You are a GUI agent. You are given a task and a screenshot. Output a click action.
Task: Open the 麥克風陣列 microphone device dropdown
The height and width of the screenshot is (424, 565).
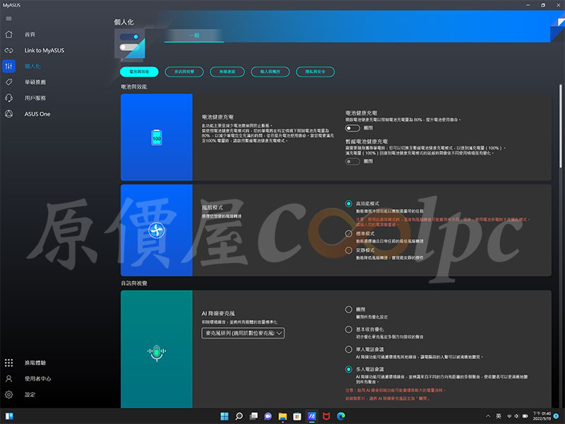(243, 333)
